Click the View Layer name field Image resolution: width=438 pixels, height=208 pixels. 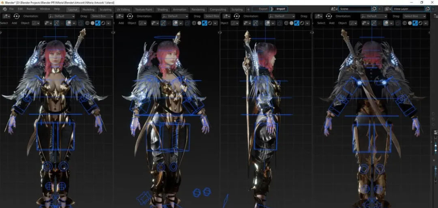(x=408, y=9)
